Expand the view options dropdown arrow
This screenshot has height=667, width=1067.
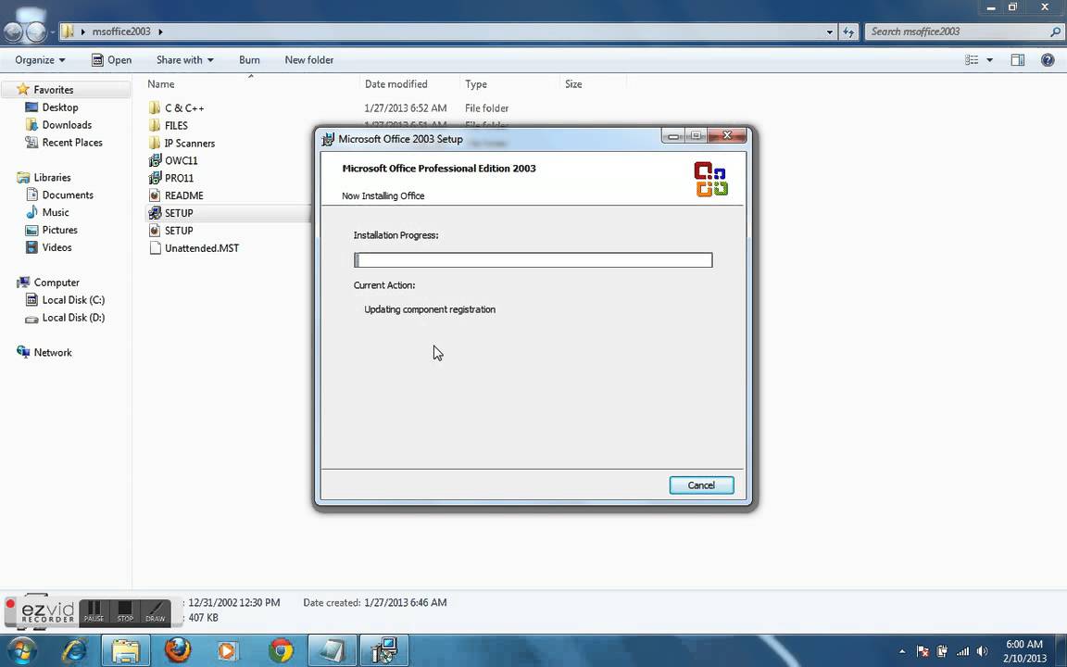click(x=989, y=60)
